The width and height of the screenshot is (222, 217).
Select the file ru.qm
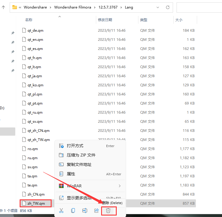33,158
